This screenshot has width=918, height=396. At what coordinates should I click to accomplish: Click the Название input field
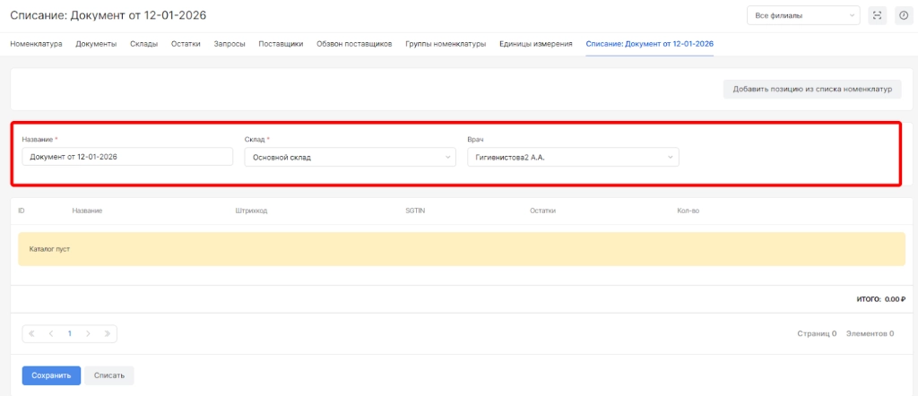[x=126, y=157]
